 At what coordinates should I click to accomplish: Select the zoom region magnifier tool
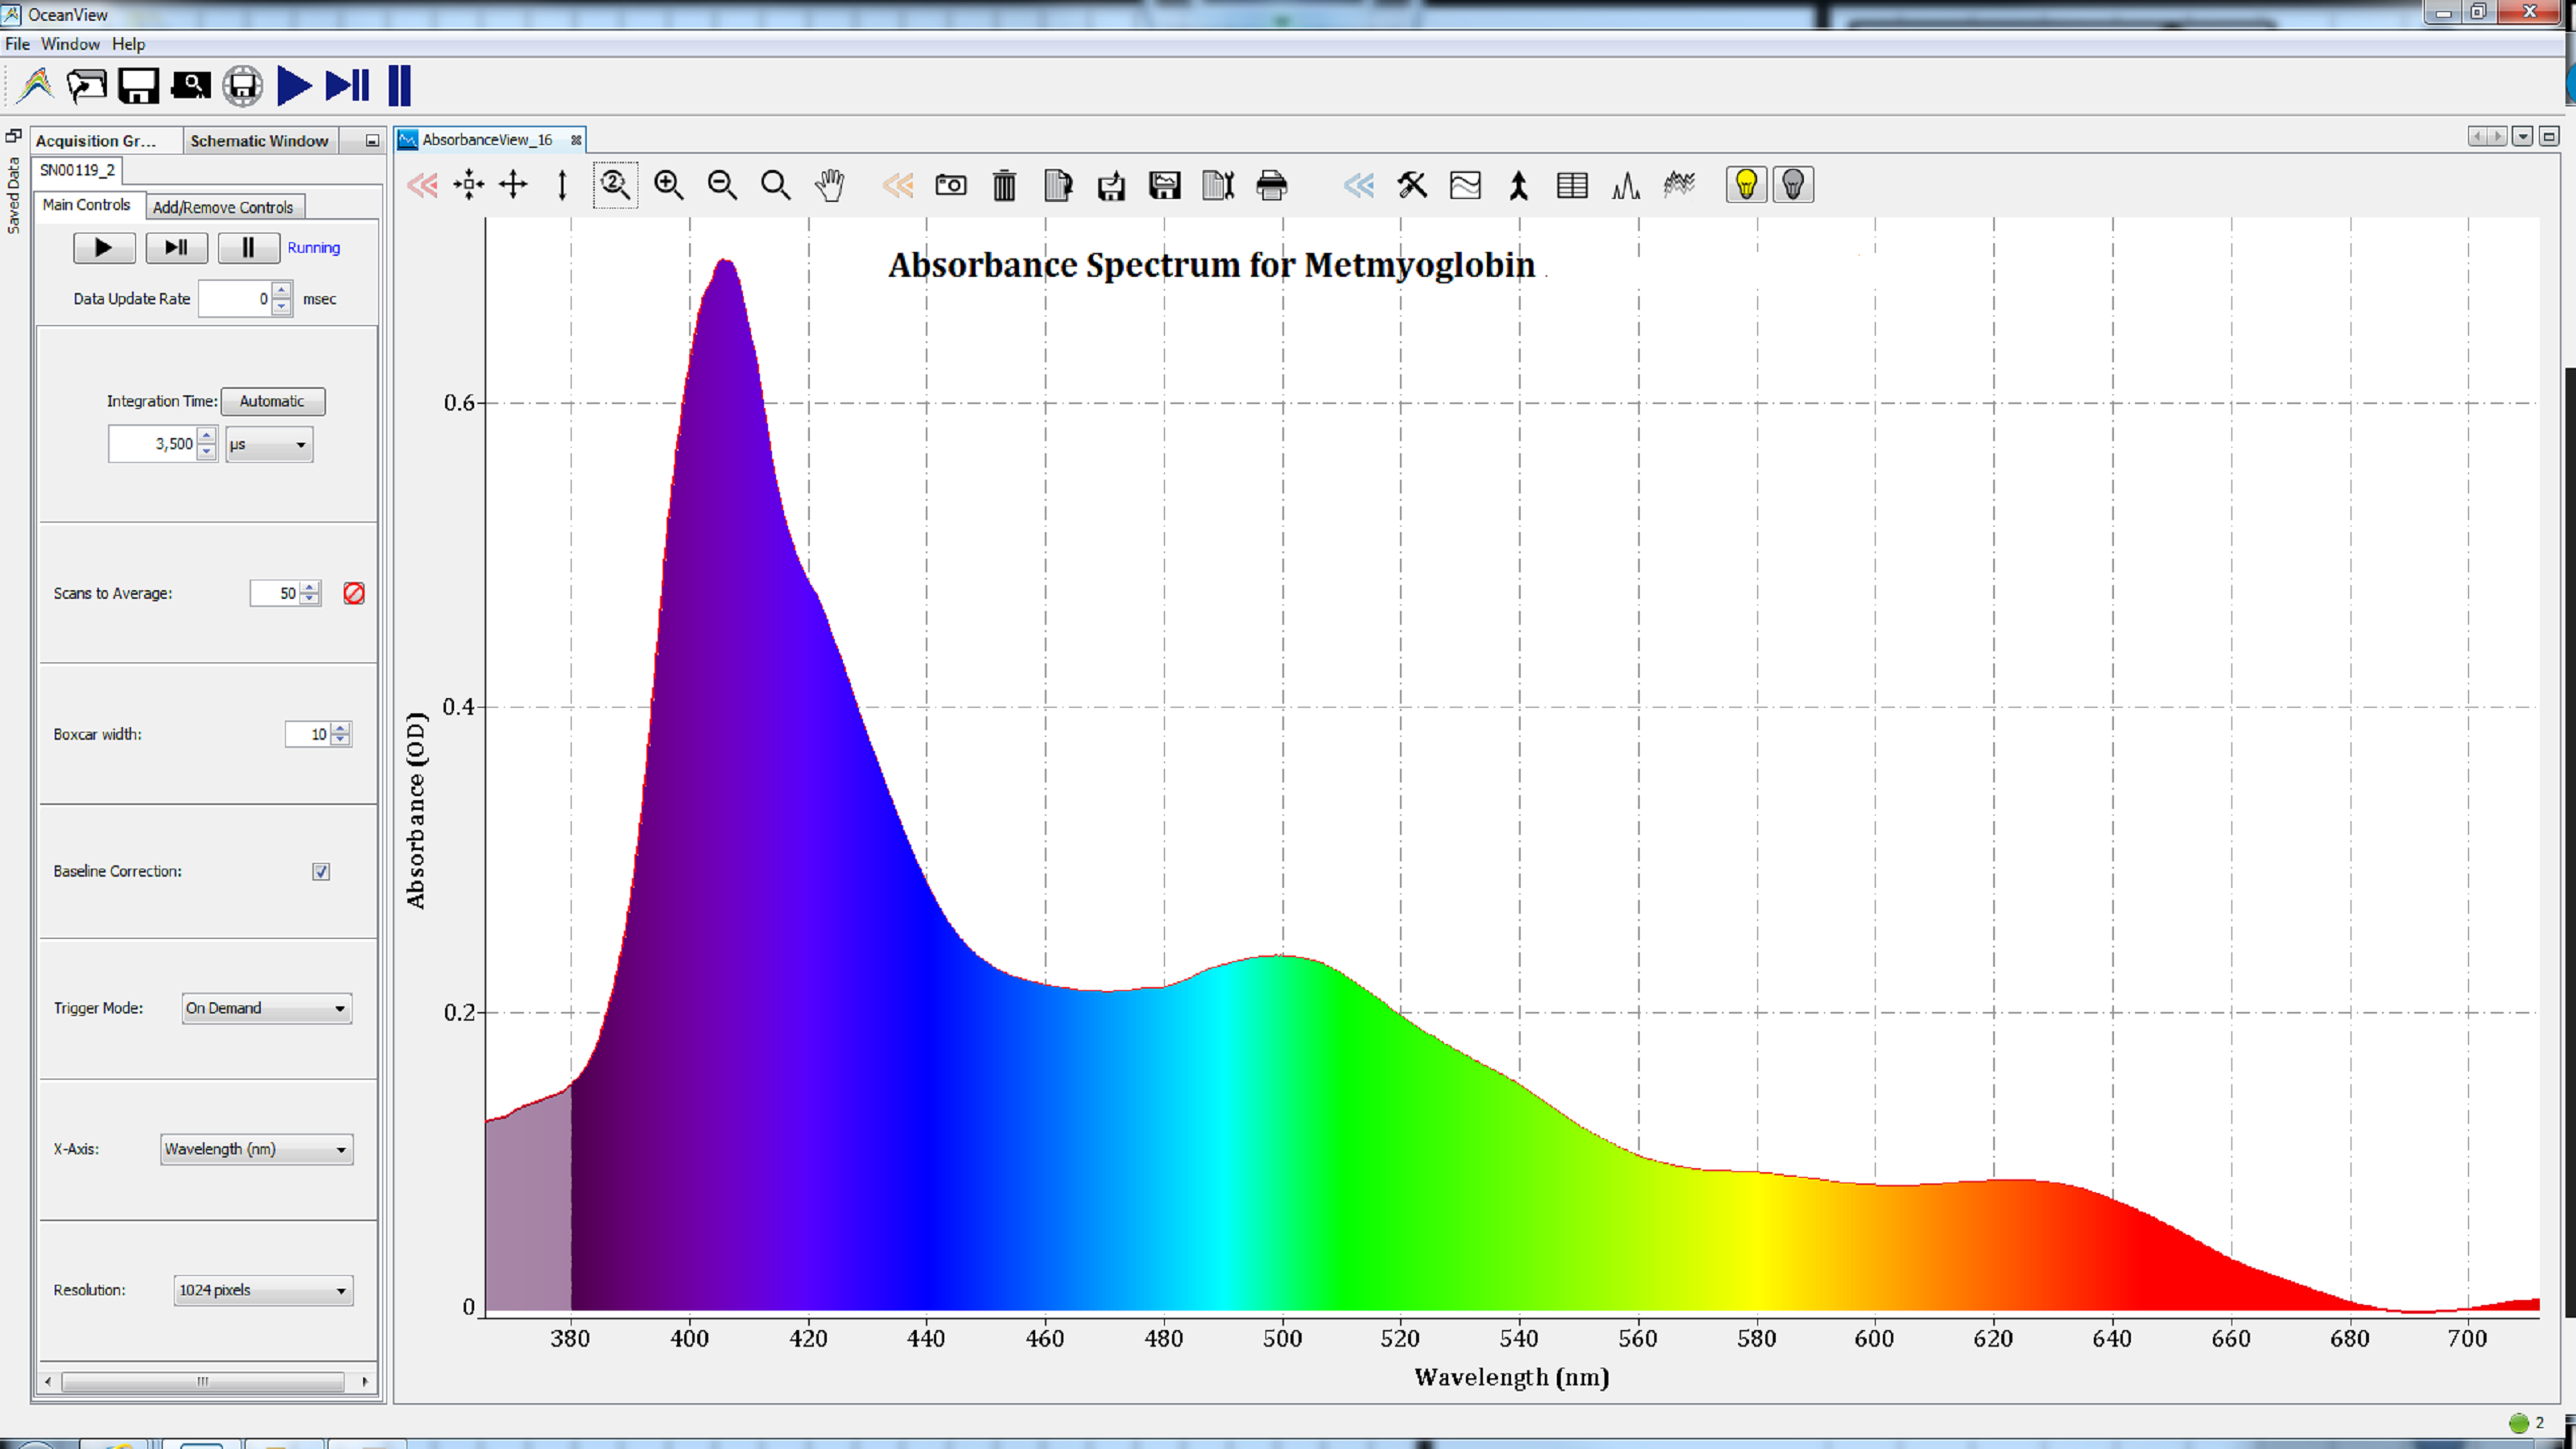(x=615, y=185)
